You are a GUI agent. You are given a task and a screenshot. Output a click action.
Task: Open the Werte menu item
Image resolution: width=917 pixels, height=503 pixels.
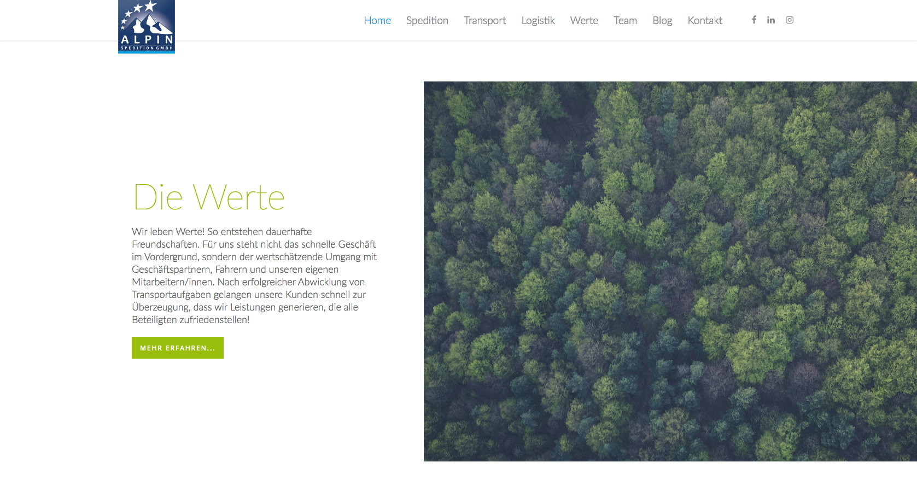584,20
